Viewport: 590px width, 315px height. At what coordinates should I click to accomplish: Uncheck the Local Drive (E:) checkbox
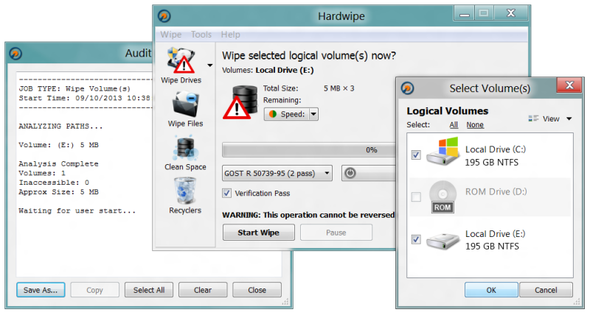tap(416, 239)
